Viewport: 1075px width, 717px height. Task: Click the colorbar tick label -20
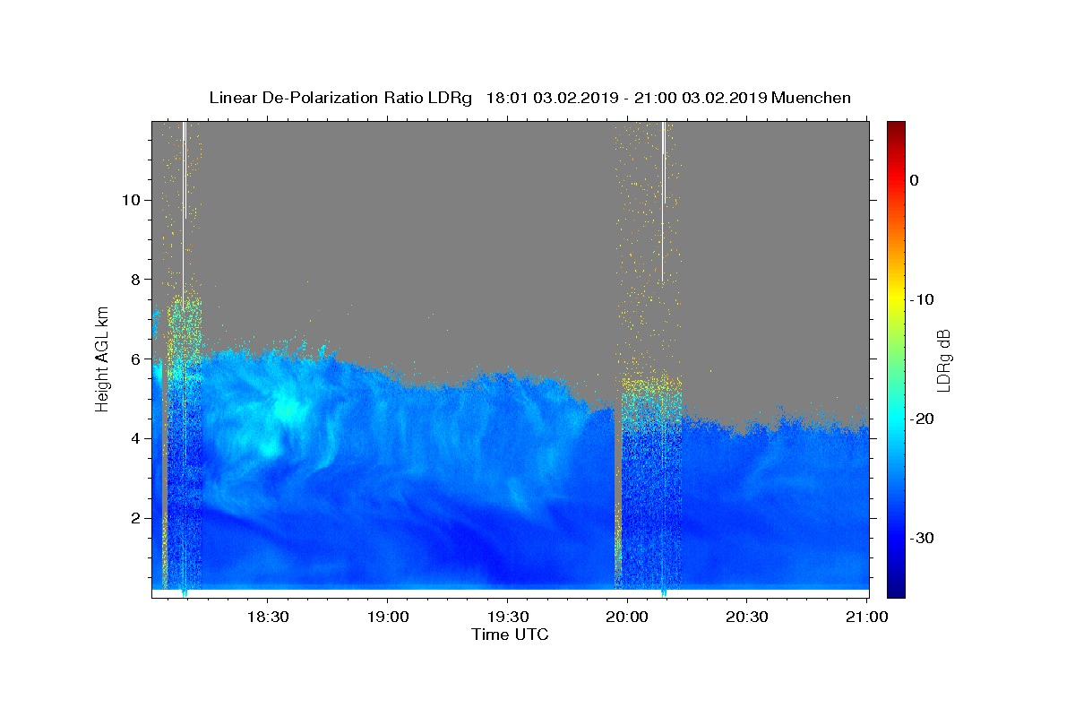[x=922, y=419]
